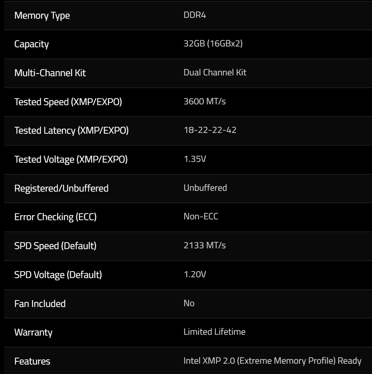372x374 pixels.
Task: Click the Non-ECC value text
Action: click(201, 217)
